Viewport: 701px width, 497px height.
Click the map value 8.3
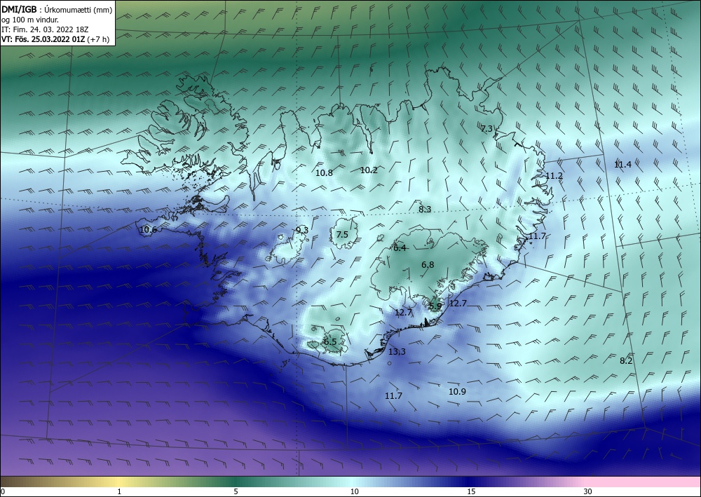pos(425,209)
